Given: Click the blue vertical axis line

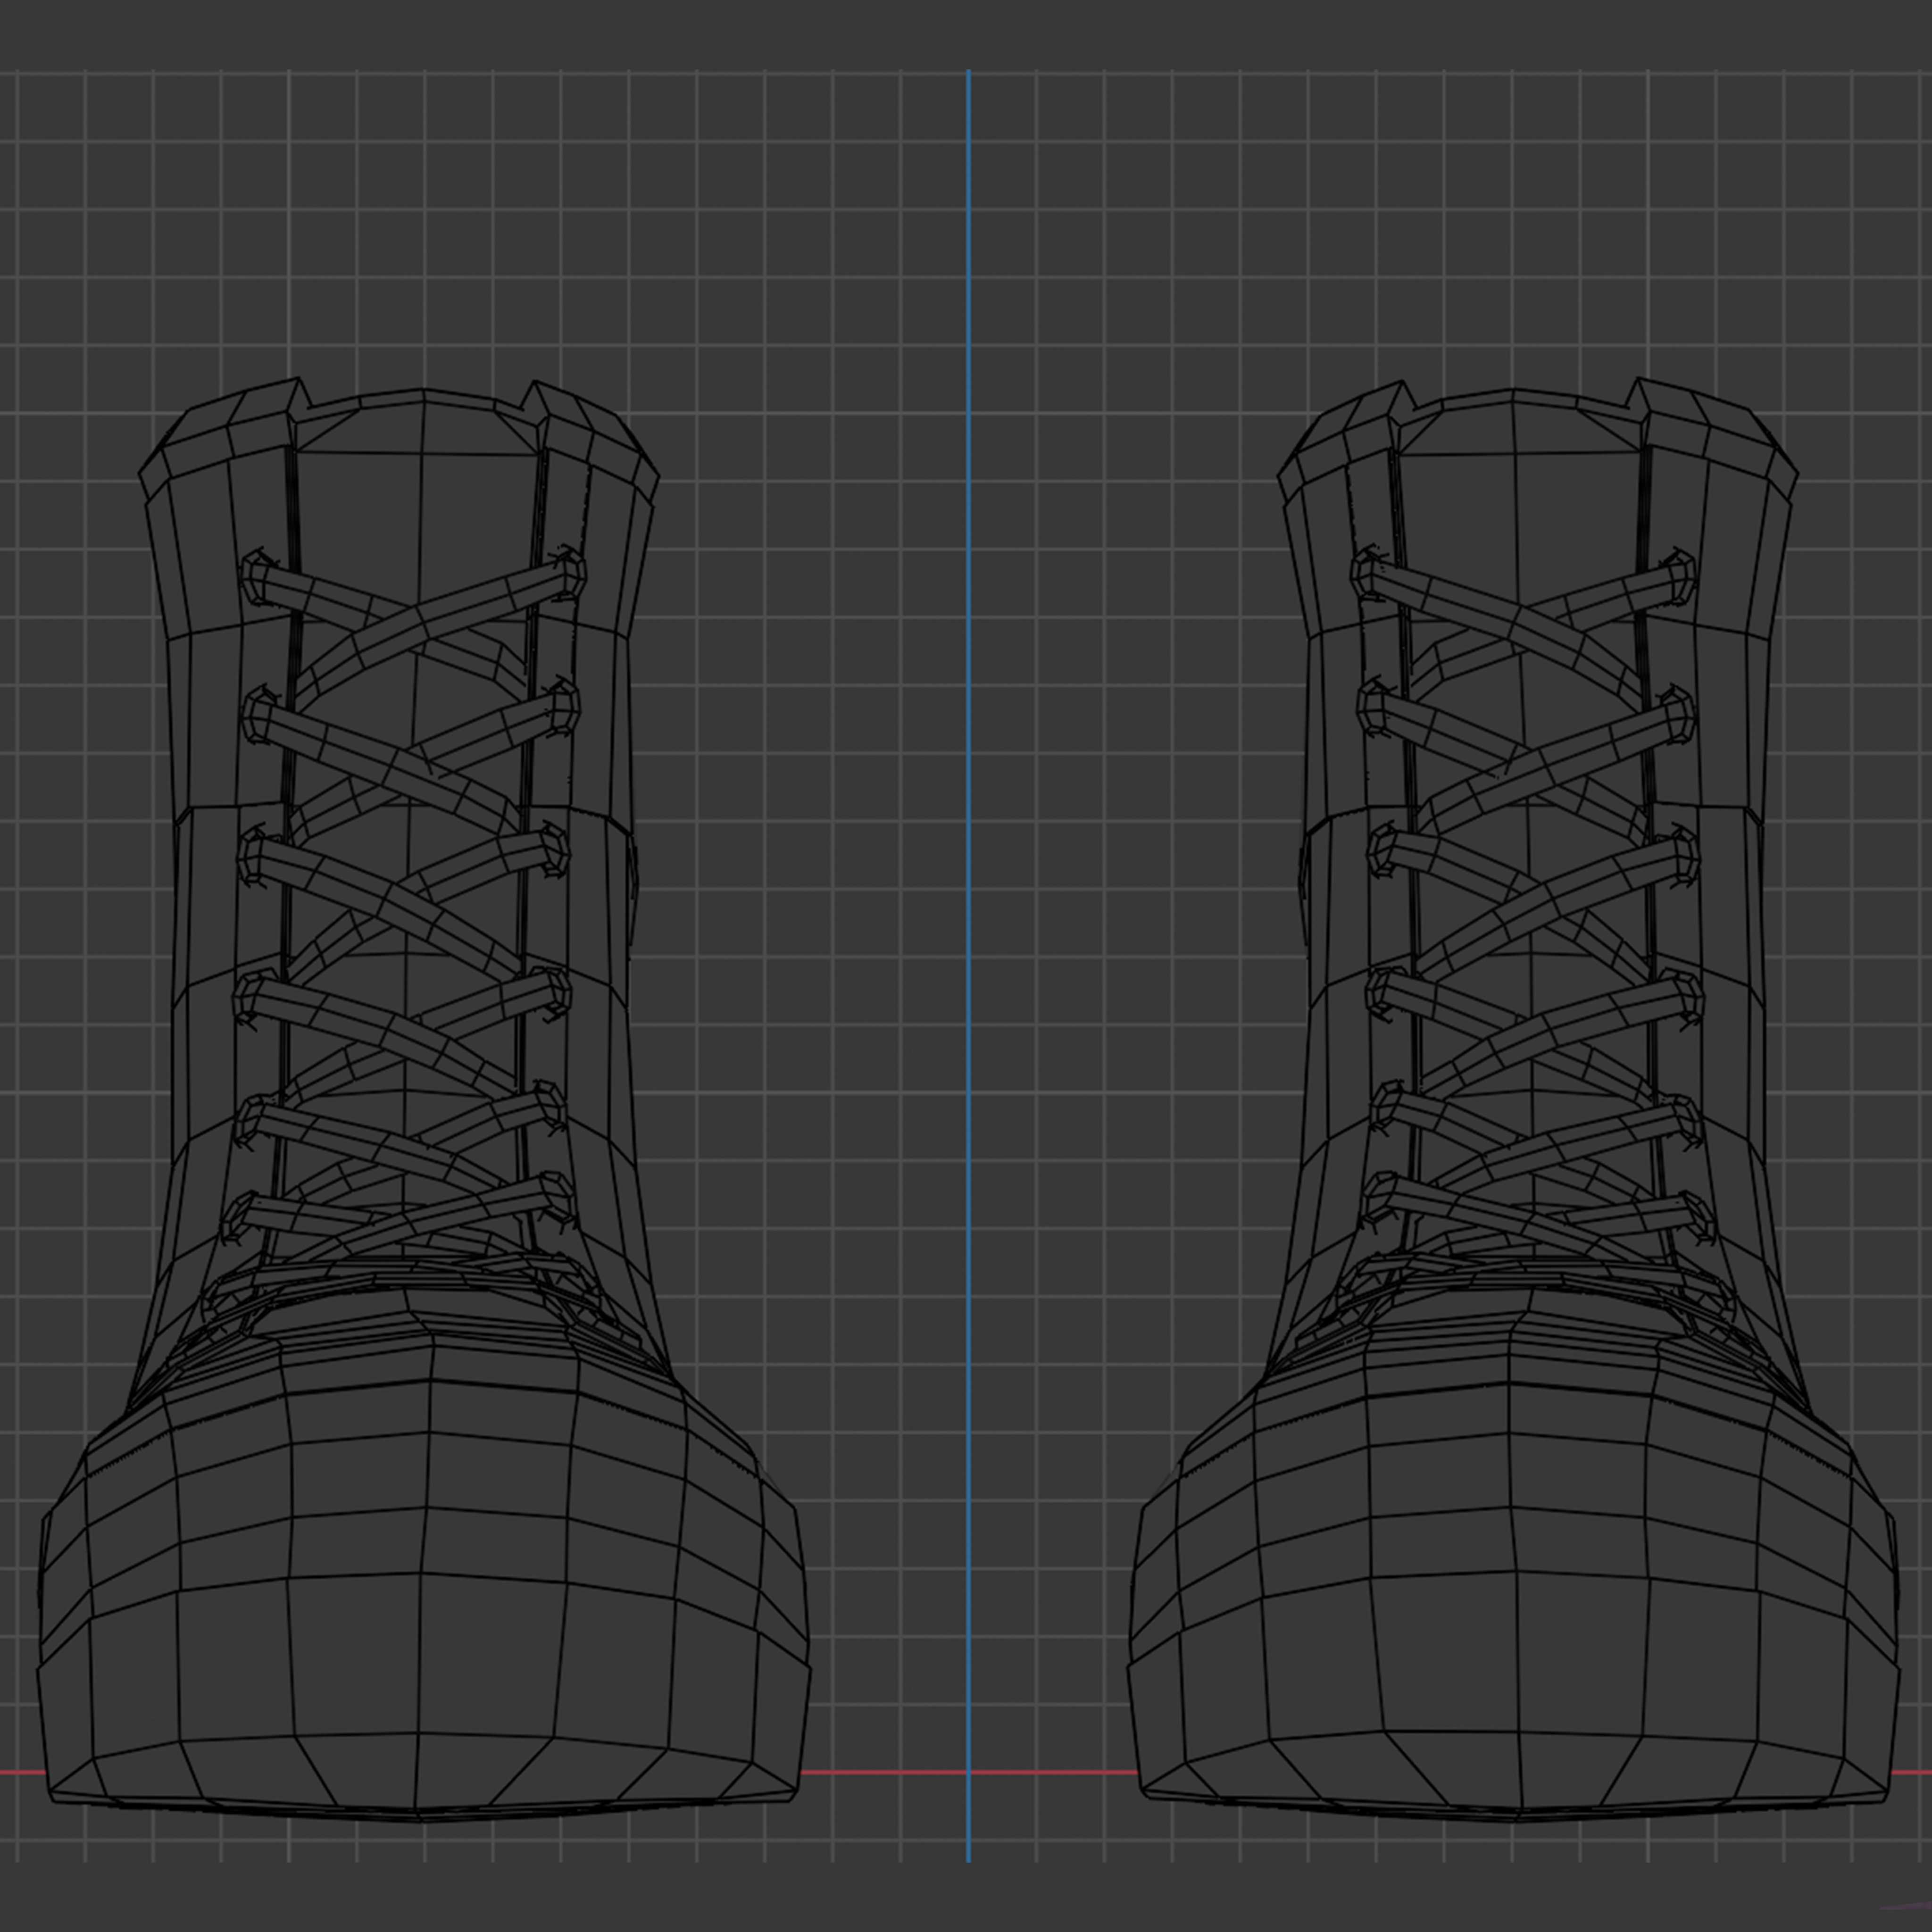Looking at the screenshot, I should pos(968,965).
